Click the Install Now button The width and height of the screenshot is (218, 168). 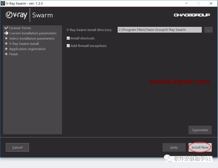(x=200, y=147)
